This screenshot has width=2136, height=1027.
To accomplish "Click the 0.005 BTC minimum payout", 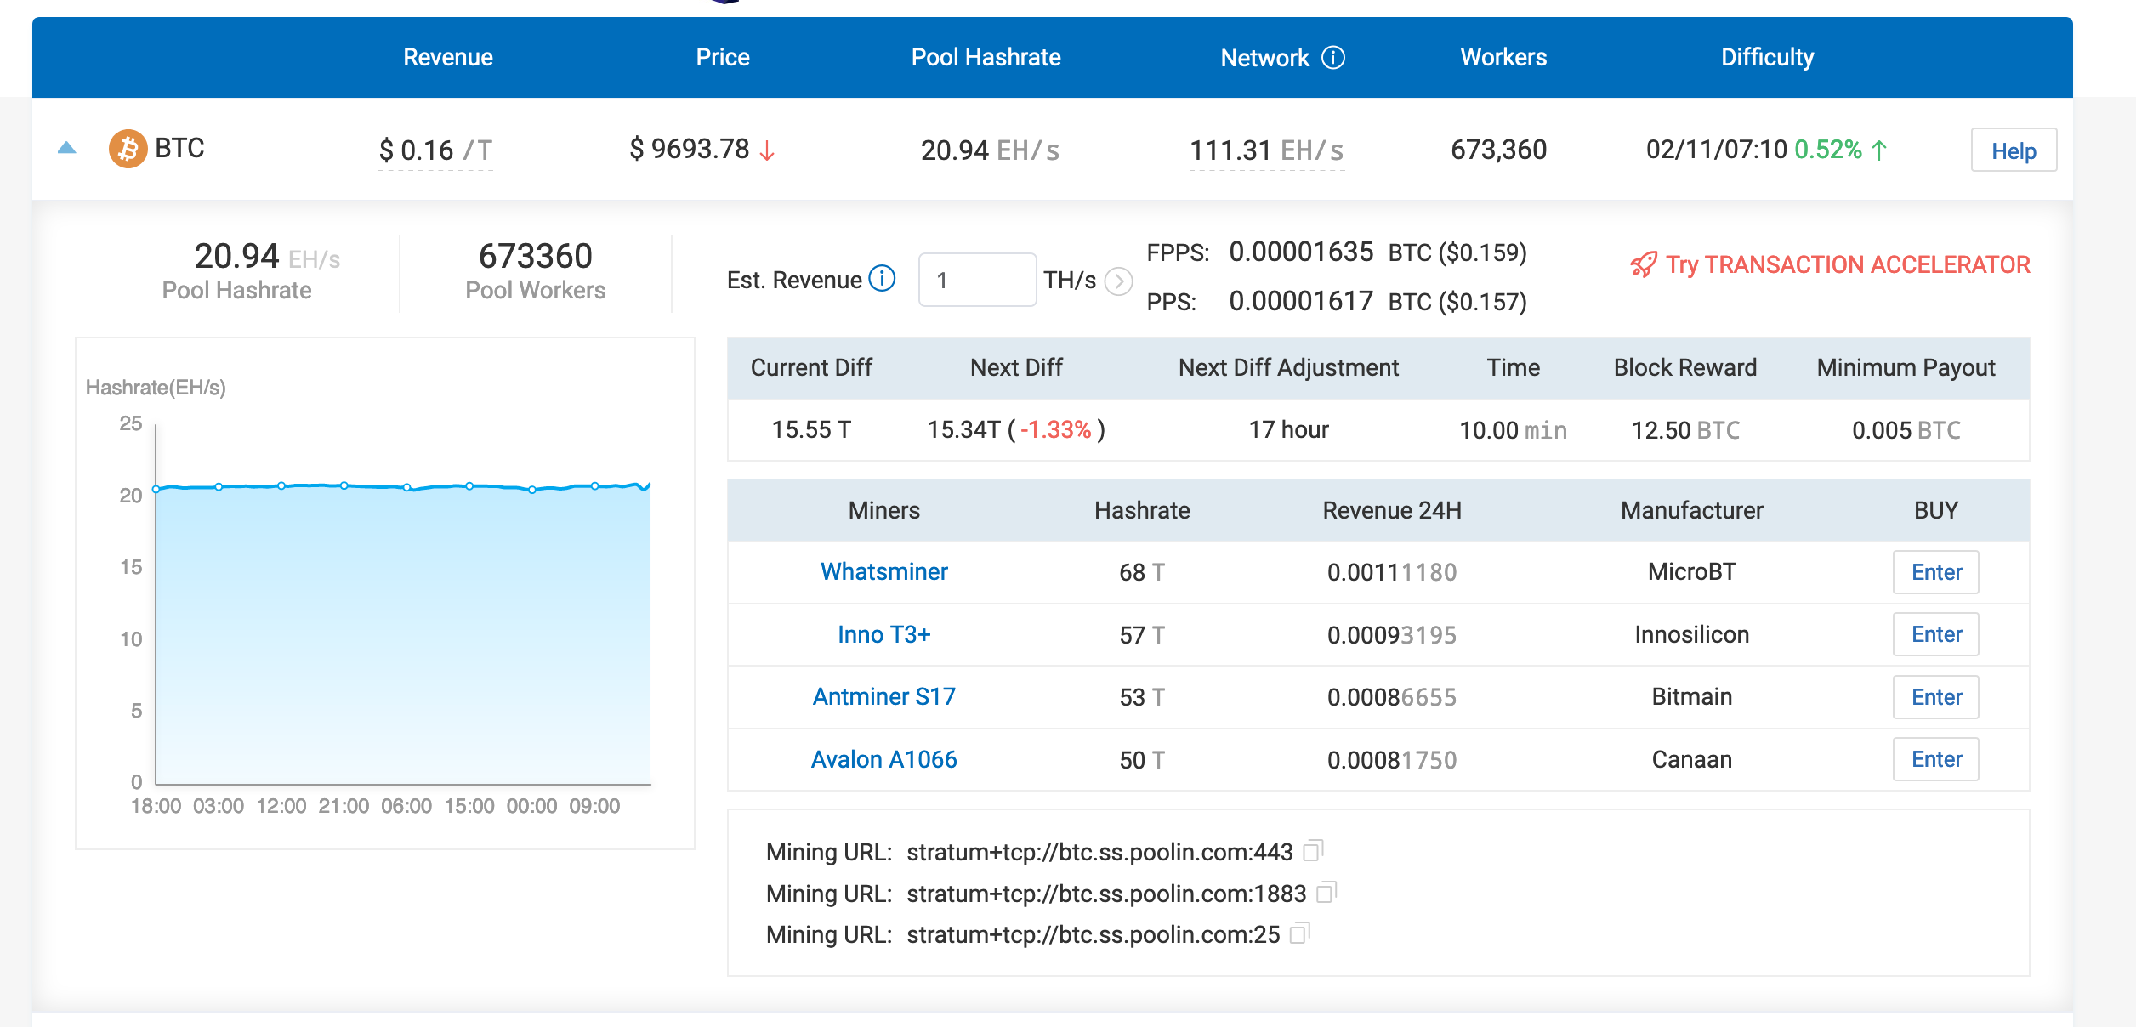I will pyautogui.click(x=1906, y=430).
